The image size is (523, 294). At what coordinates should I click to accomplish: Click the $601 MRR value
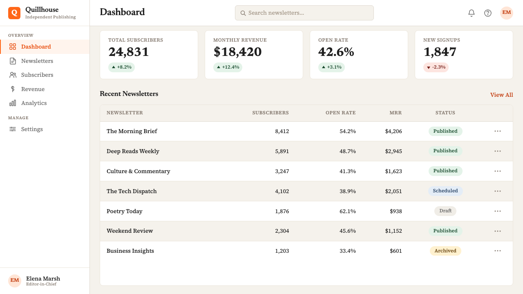point(396,251)
